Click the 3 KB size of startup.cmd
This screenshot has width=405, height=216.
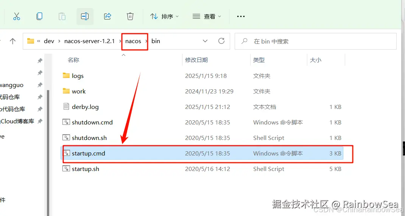coord(335,153)
